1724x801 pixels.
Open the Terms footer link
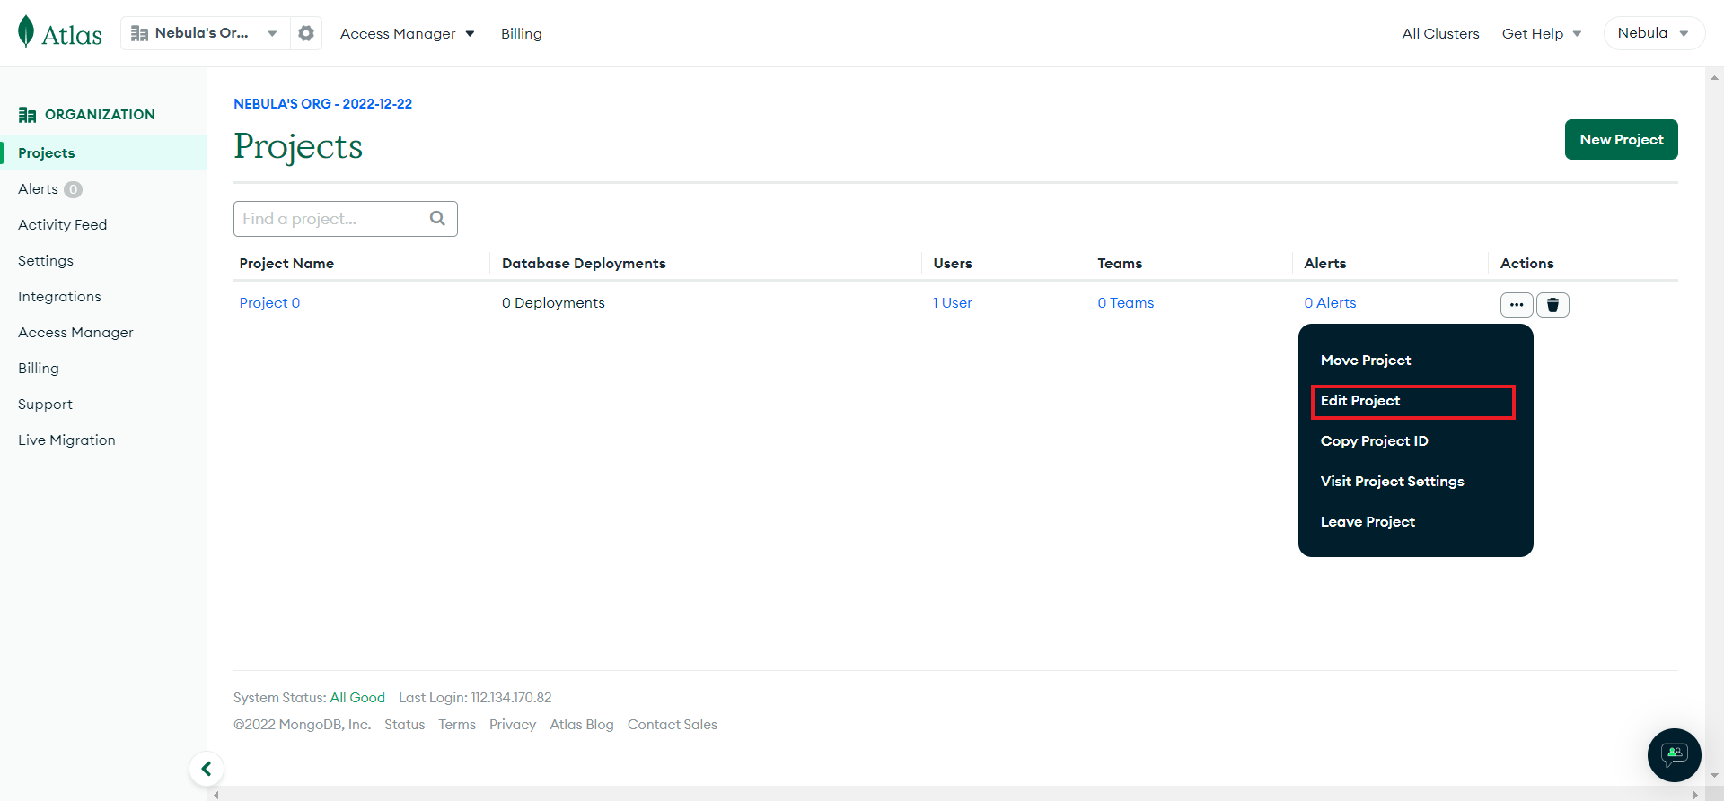(457, 724)
